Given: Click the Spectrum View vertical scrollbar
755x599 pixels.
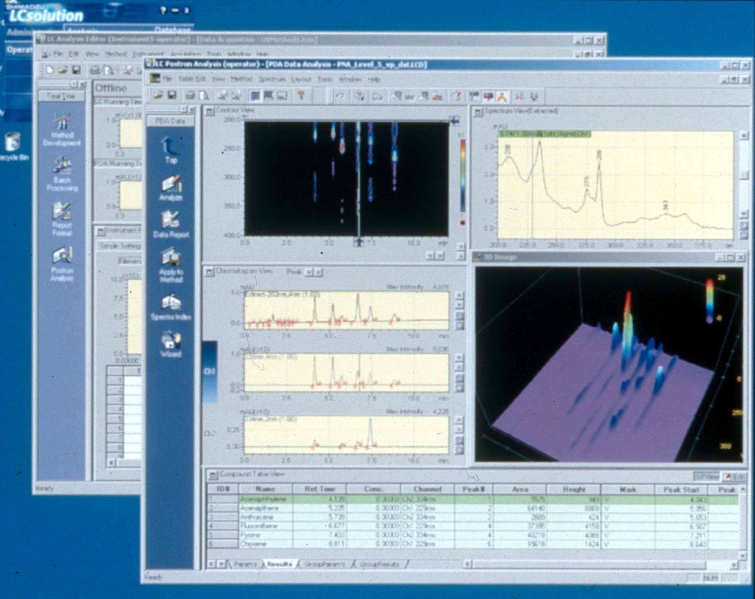Looking at the screenshot, I should [744, 174].
